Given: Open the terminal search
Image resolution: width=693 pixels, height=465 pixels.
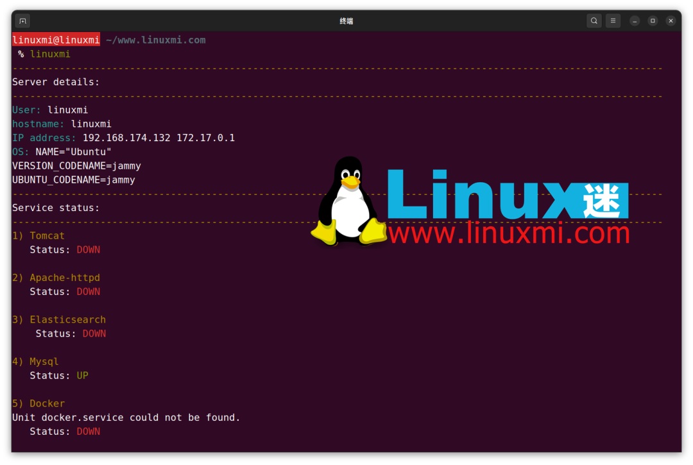Looking at the screenshot, I should point(594,21).
